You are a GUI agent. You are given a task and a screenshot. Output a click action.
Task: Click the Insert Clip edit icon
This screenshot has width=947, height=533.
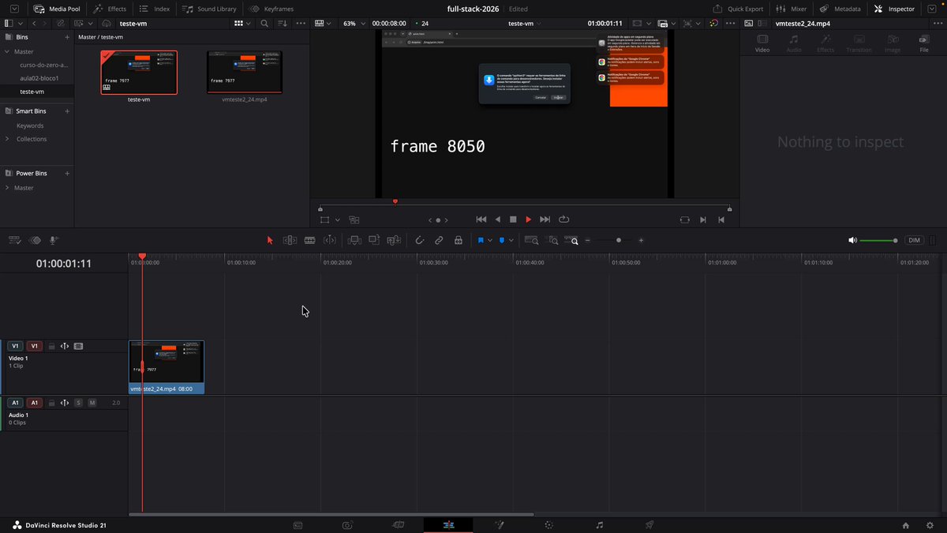[354, 240]
